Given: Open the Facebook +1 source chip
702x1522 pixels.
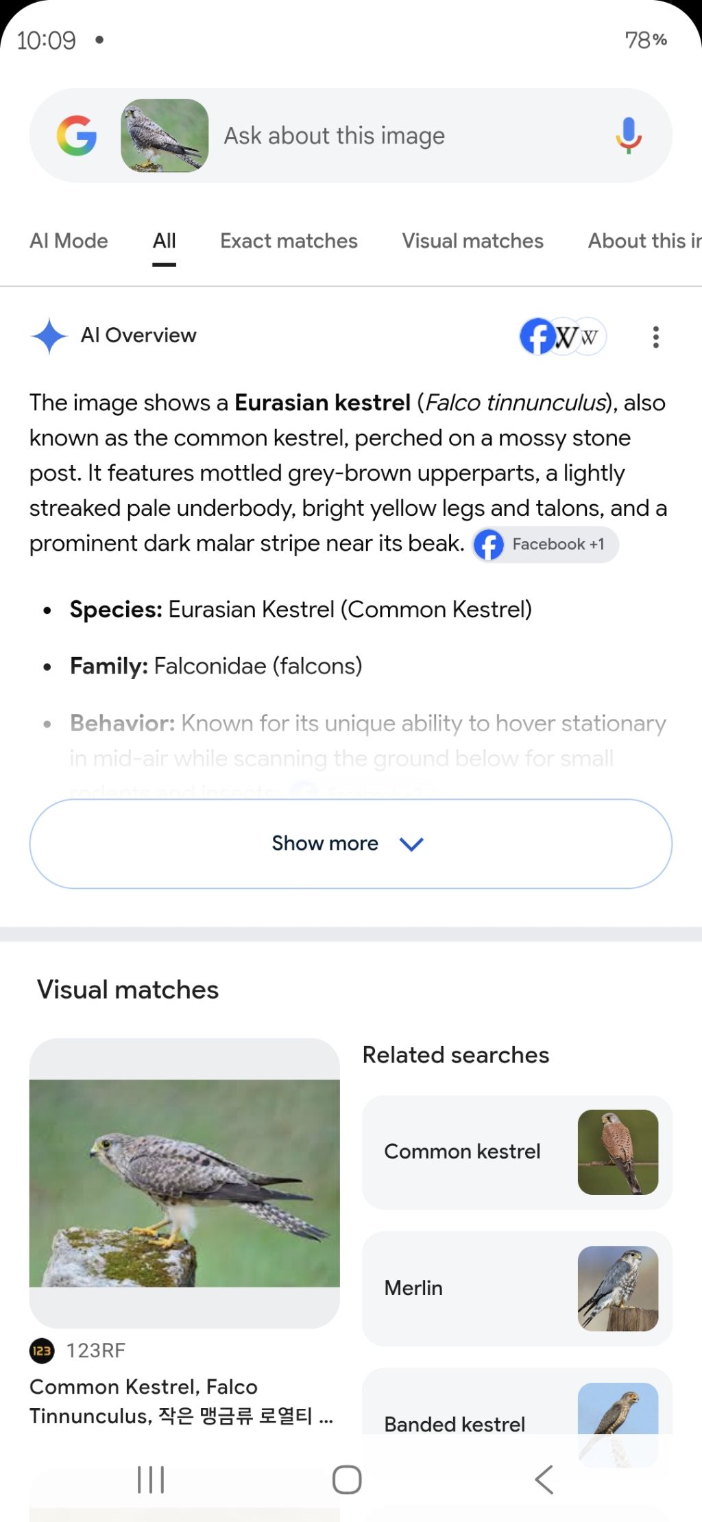Looking at the screenshot, I should coord(546,545).
